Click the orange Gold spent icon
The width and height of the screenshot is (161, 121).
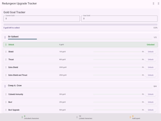pos(130,117)
